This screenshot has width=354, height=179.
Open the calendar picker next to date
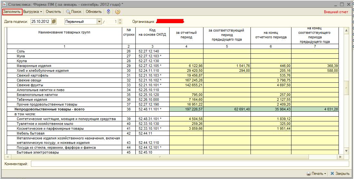pyautogui.click(x=54, y=22)
